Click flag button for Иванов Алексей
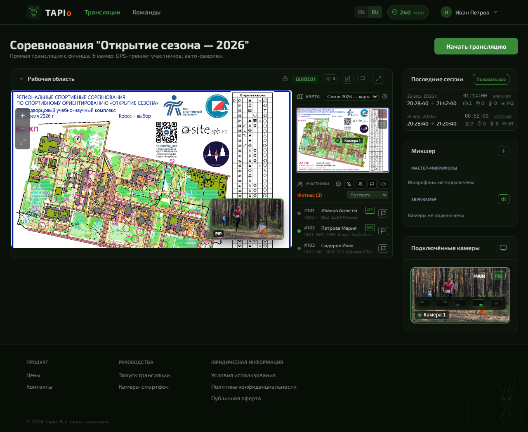Viewport: 528px width, 432px height. pos(383,213)
